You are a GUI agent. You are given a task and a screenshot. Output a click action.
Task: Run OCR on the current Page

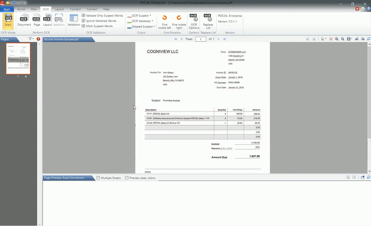tap(37, 21)
